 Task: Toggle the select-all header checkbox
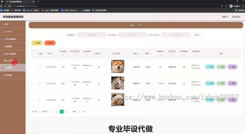[x=34, y=53]
